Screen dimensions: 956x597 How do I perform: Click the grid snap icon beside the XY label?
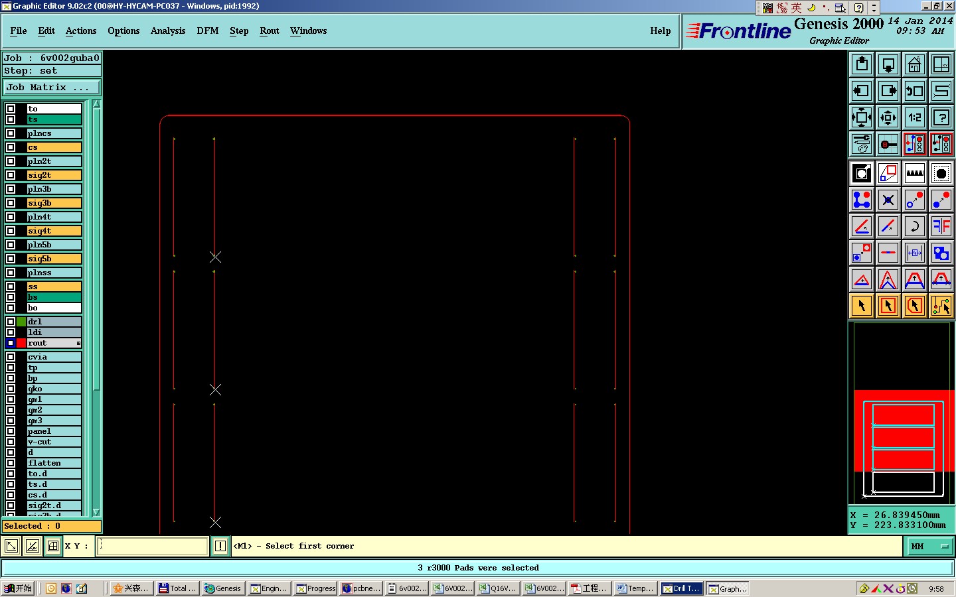(53, 546)
